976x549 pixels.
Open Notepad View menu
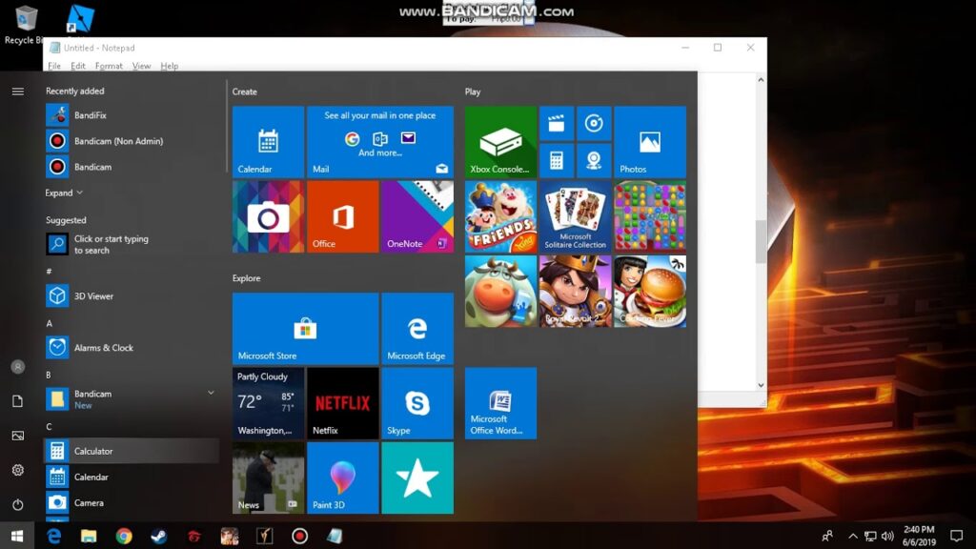141,66
